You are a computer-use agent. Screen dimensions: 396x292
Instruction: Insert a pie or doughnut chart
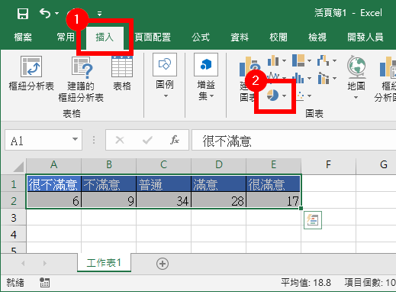tap(272, 96)
